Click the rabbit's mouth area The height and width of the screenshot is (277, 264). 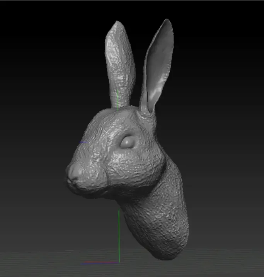point(74,185)
